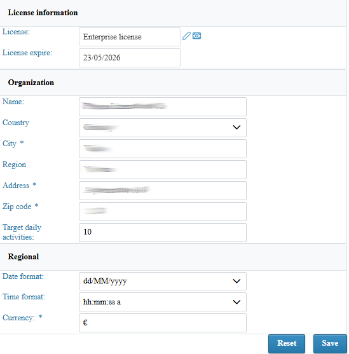Focus the Zip code field
Screen dimensions: 349x354
point(163,212)
